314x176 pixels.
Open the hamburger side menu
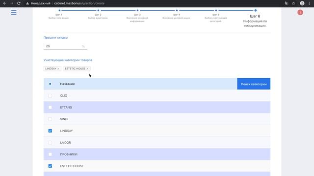click(x=14, y=12)
